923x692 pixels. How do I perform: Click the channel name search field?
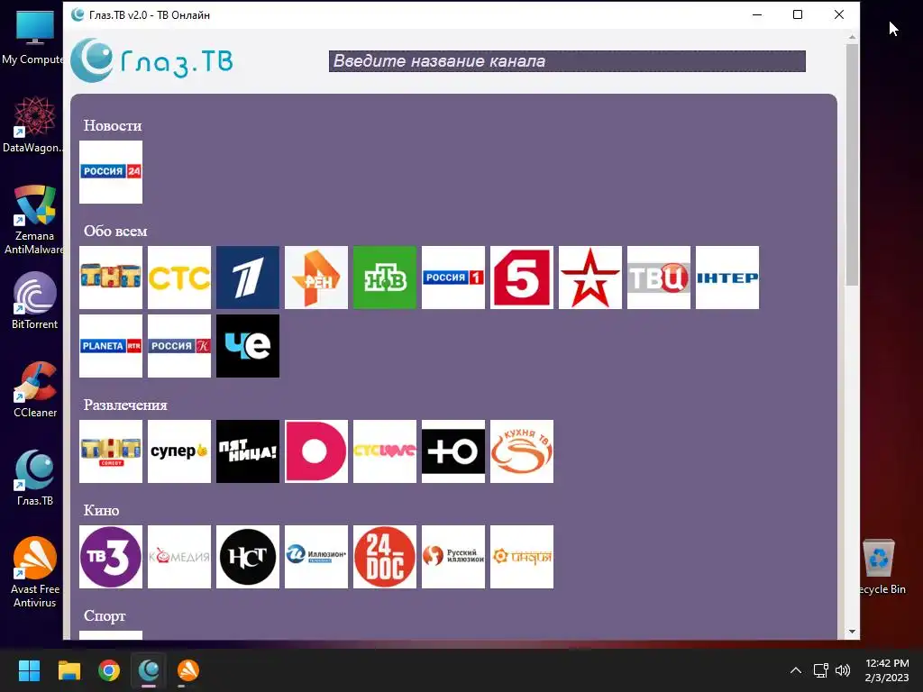pyautogui.click(x=567, y=61)
